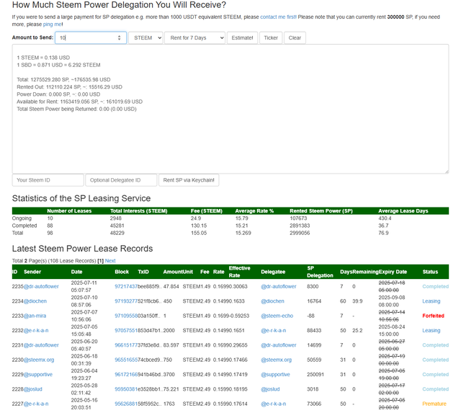Open sender @diochen in row 2234
This screenshot has width=461, height=413.
click(35, 301)
